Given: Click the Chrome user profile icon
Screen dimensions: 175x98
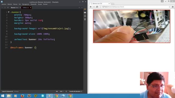Looking at the screenshot, I should pyautogui.click(x=162, y=1).
